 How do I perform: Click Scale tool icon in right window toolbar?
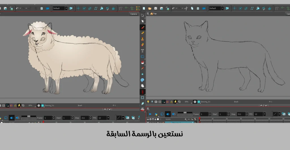pyautogui.click(x=246, y=8)
